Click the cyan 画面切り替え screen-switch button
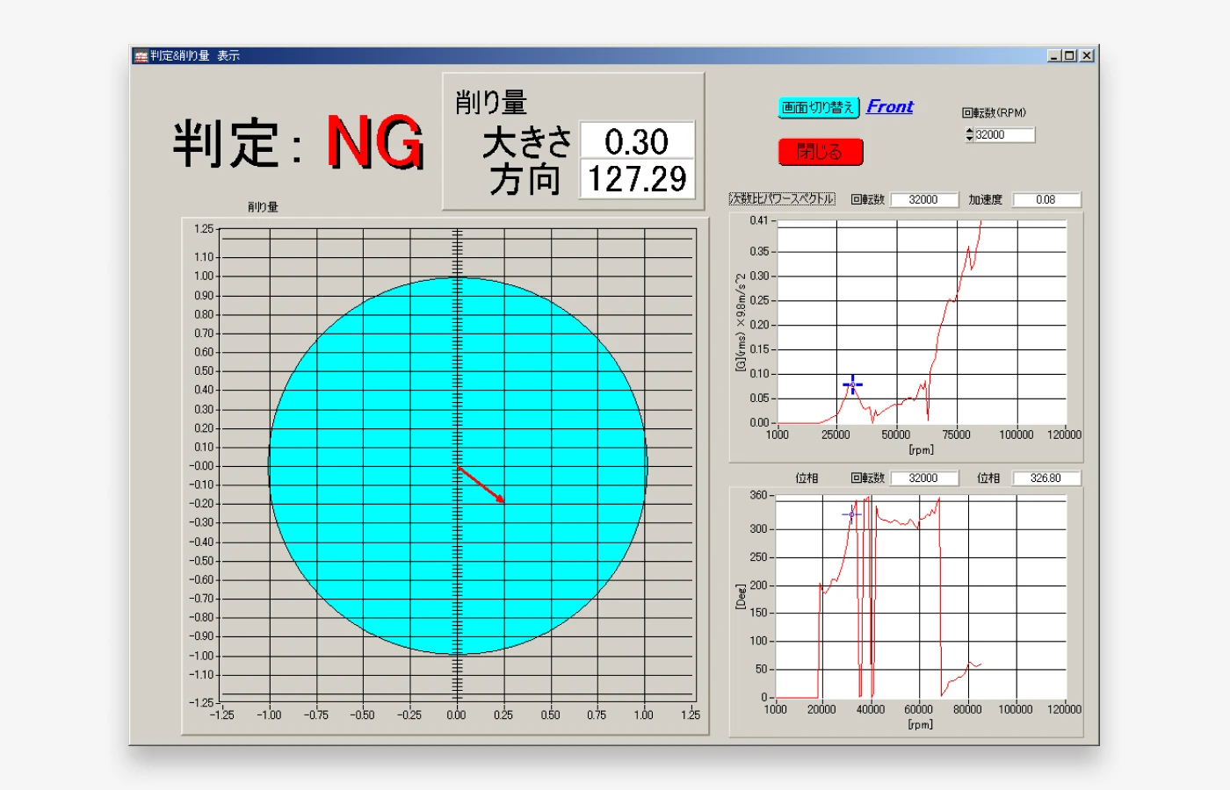 click(x=818, y=107)
